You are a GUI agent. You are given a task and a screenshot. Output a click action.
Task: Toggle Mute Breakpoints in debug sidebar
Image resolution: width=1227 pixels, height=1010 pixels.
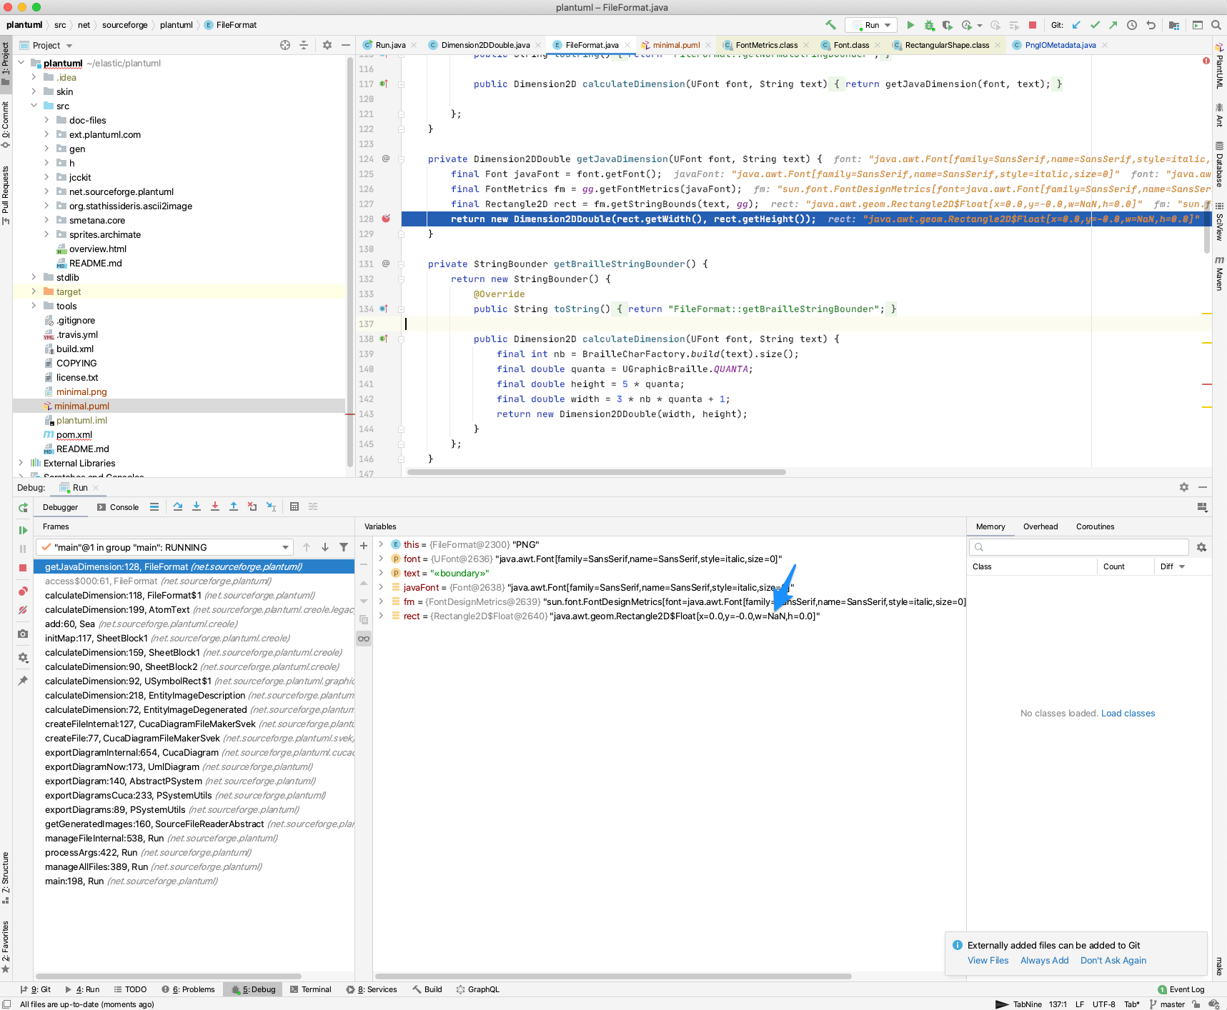(x=23, y=611)
